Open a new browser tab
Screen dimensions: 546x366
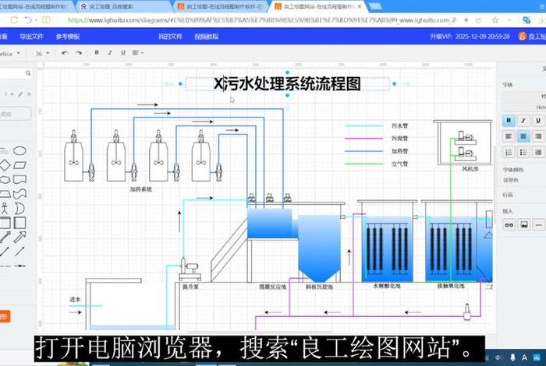[x=374, y=6]
